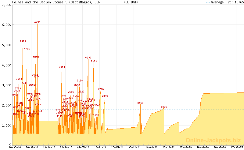The image size is (244, 150).
Task: Click the 5153 peak value label
Action: point(23,41)
